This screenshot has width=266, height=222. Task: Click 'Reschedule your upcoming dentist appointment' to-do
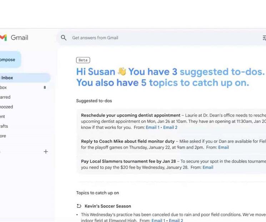[131, 115]
